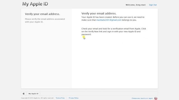
Task: Click 'Please verify the email address associated' text
Action: click(x=45, y=20)
